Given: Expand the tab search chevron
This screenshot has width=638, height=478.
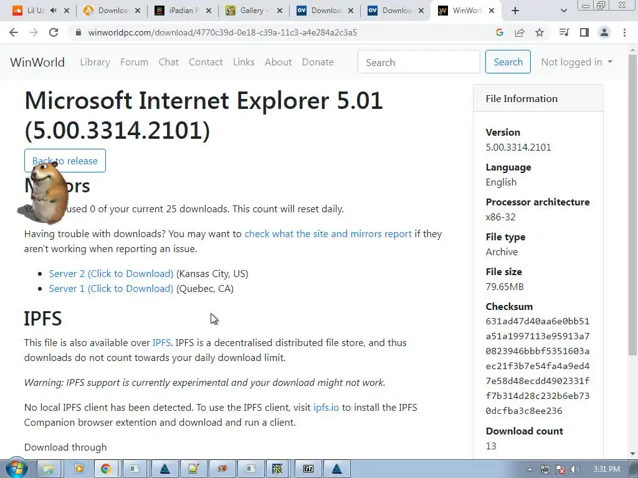Looking at the screenshot, I should tap(563, 11).
